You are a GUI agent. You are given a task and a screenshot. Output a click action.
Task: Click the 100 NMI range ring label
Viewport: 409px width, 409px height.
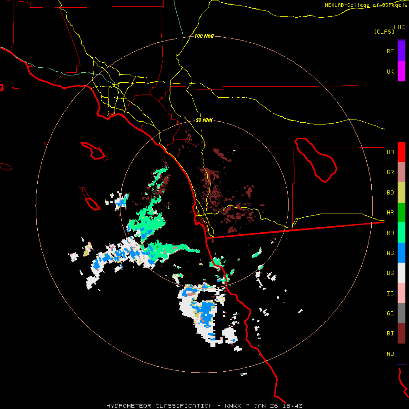[x=204, y=36]
